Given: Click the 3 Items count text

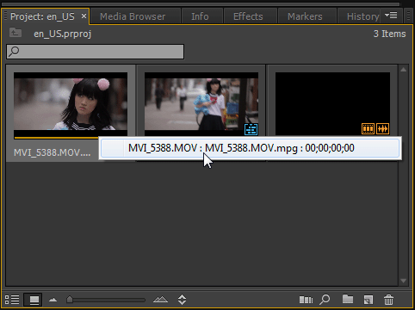Looking at the screenshot, I should click(389, 34).
